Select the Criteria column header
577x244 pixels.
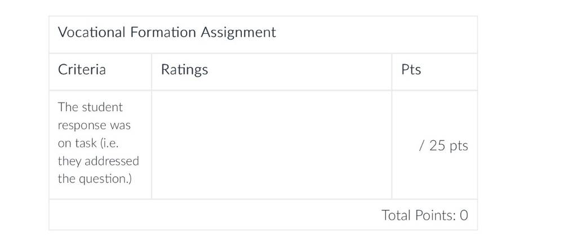tap(82, 69)
